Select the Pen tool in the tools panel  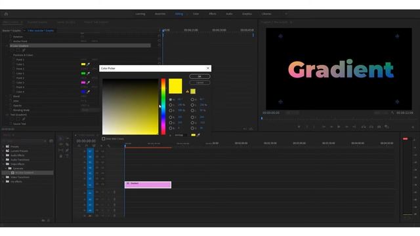(x=67, y=150)
